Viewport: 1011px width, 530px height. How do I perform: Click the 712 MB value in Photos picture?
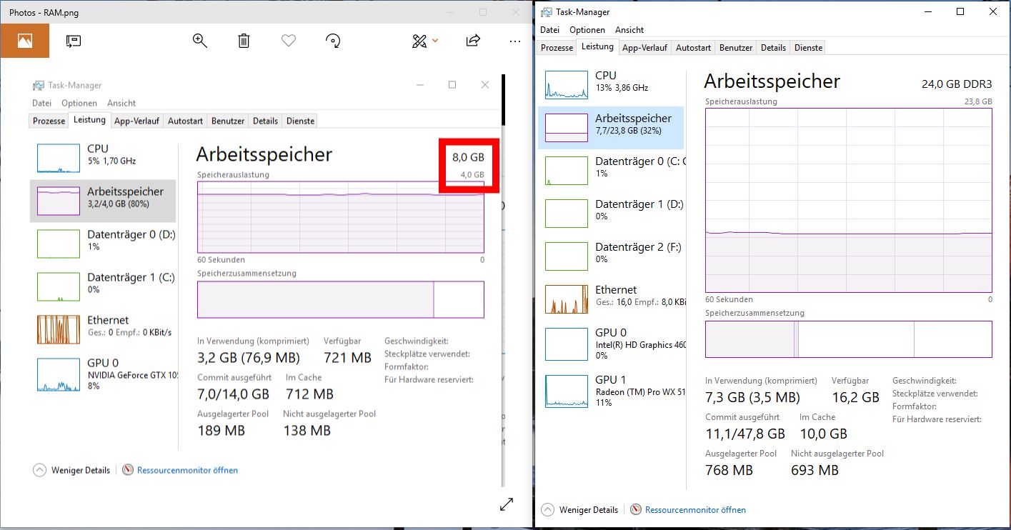click(309, 394)
